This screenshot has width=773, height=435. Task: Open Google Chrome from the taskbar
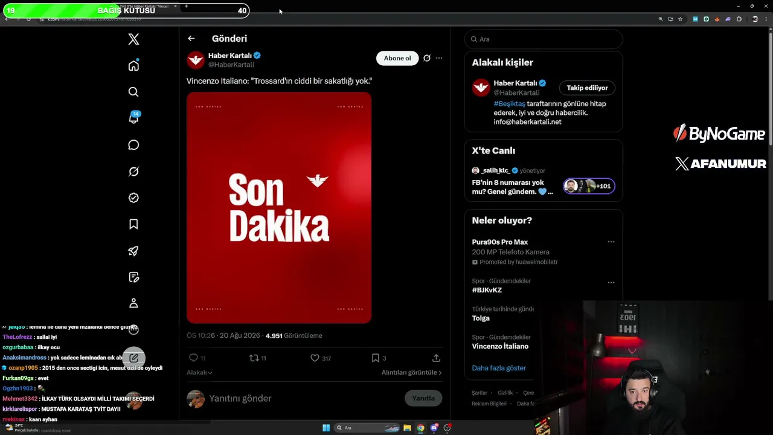[420, 428]
